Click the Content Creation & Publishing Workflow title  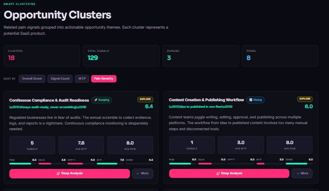[x=206, y=100]
